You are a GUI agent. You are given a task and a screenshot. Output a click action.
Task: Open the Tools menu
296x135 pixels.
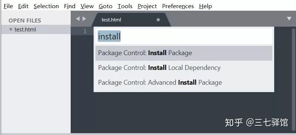125,6
